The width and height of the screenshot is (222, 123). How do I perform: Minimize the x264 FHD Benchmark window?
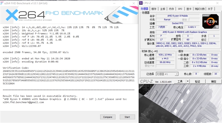[114, 3]
